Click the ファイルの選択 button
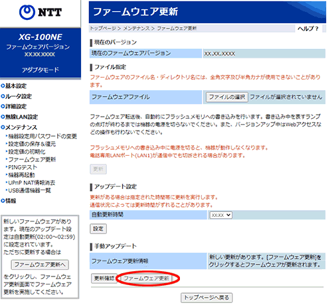 tap(227, 97)
